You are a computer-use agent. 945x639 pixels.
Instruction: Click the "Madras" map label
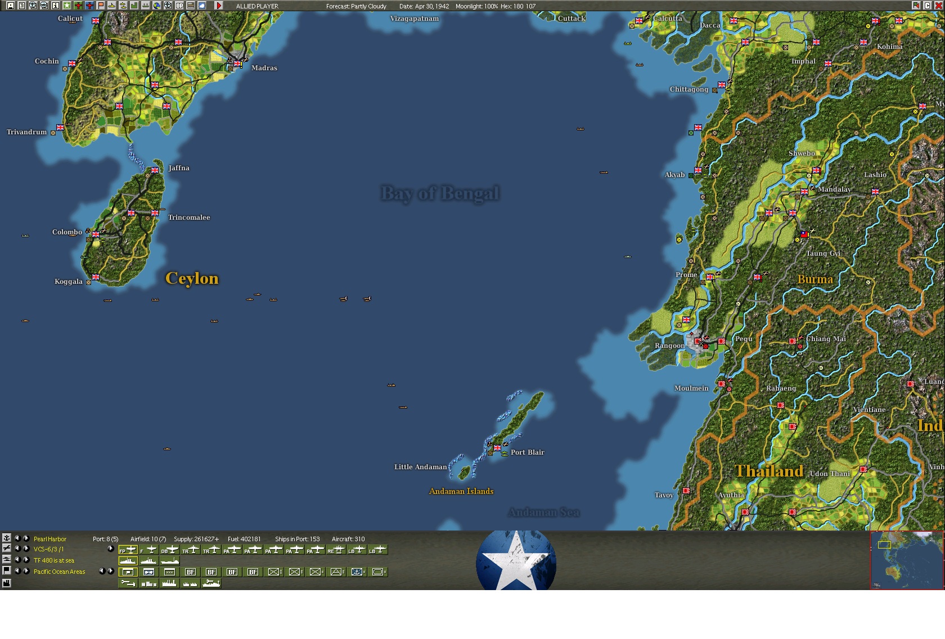[264, 68]
